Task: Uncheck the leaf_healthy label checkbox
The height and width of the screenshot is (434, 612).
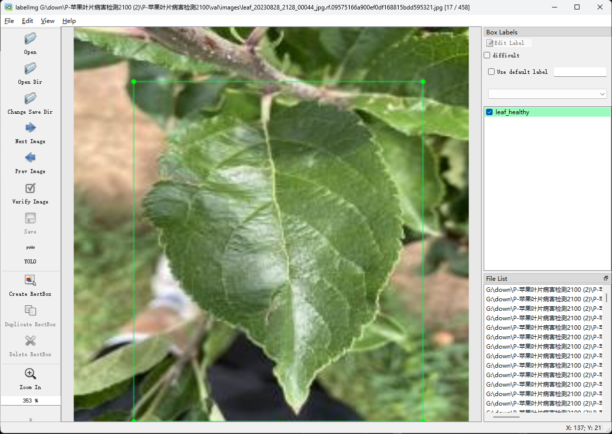Action: (x=490, y=112)
